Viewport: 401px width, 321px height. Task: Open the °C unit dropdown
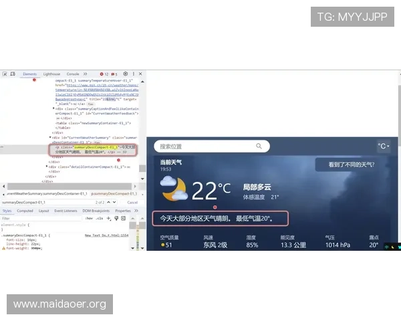coord(384,146)
